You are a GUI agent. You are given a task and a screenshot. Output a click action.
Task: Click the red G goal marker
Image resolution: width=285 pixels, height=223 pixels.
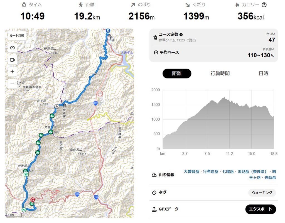click(x=33, y=199)
